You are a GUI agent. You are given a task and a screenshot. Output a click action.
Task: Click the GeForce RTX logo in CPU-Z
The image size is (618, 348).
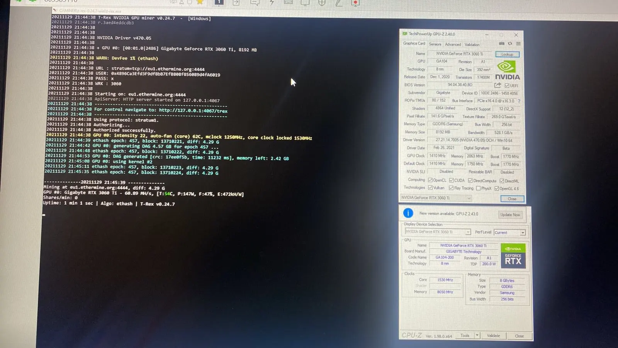(513, 255)
